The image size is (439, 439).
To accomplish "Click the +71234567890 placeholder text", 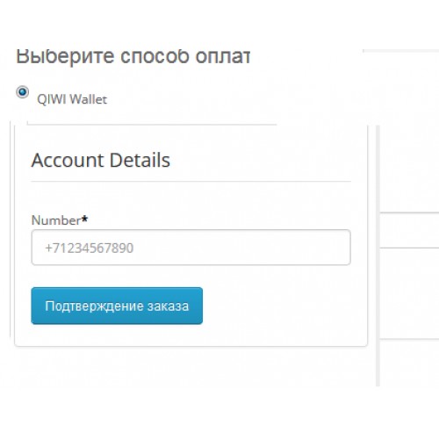I will 90,248.
